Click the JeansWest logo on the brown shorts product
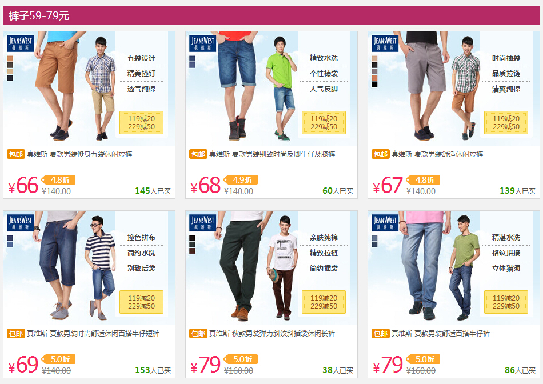The image size is (543, 384). pos(20,43)
